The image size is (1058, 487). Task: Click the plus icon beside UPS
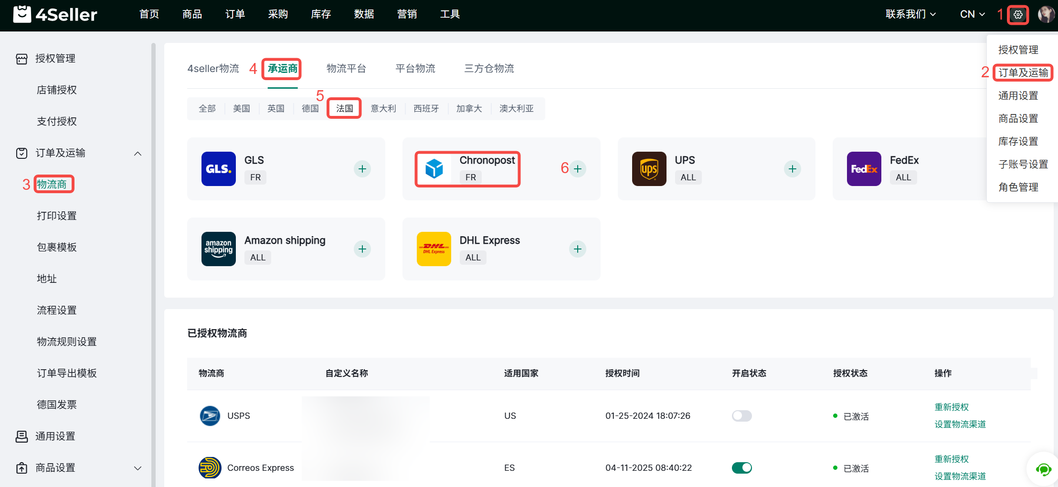[x=793, y=169]
